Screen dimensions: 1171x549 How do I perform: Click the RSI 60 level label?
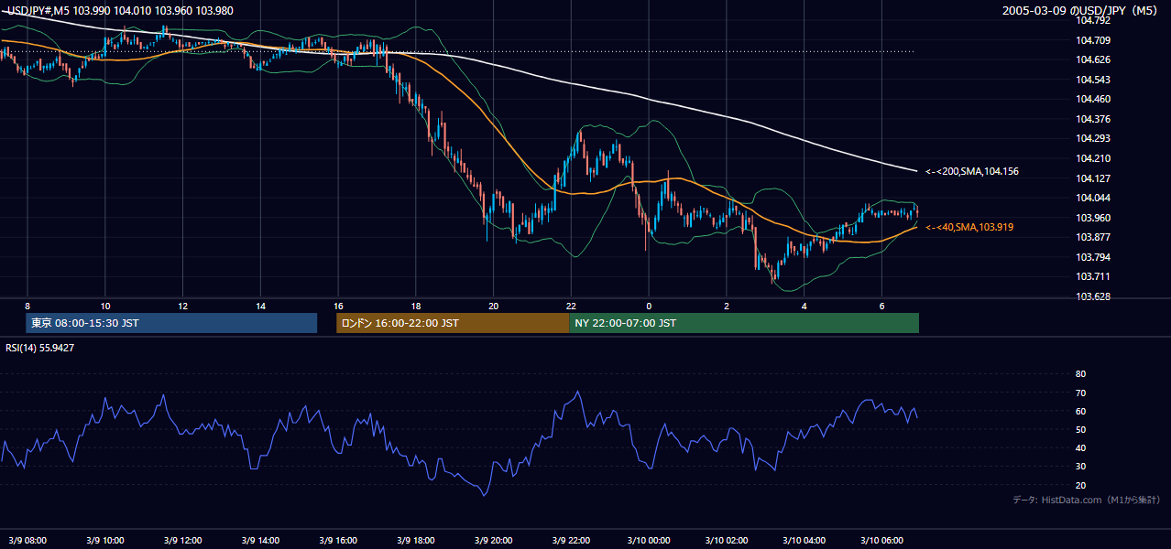coord(1080,411)
